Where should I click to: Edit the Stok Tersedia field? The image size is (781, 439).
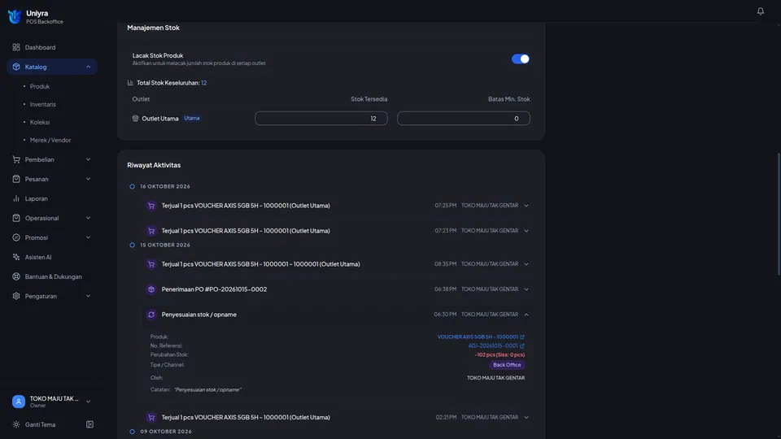click(x=321, y=119)
